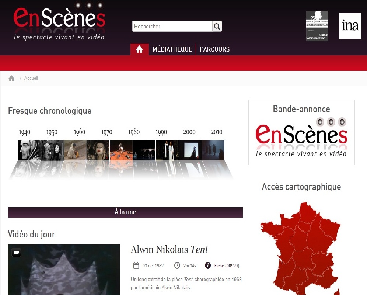The width and height of the screenshot is (367, 295).
Task: Open the Alwin Nikolais Tent title link
Action: click(x=169, y=250)
